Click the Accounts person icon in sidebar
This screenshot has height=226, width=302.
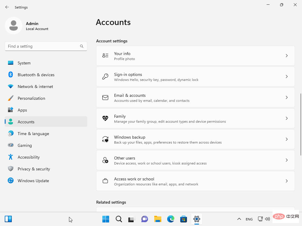(x=11, y=122)
